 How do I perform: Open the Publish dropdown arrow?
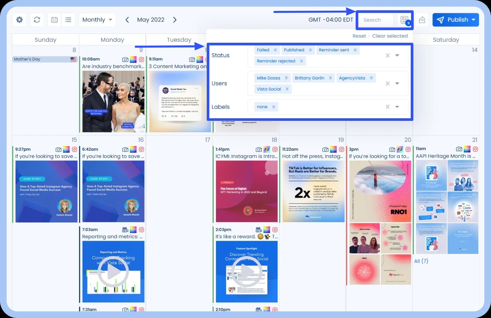pyautogui.click(x=474, y=20)
